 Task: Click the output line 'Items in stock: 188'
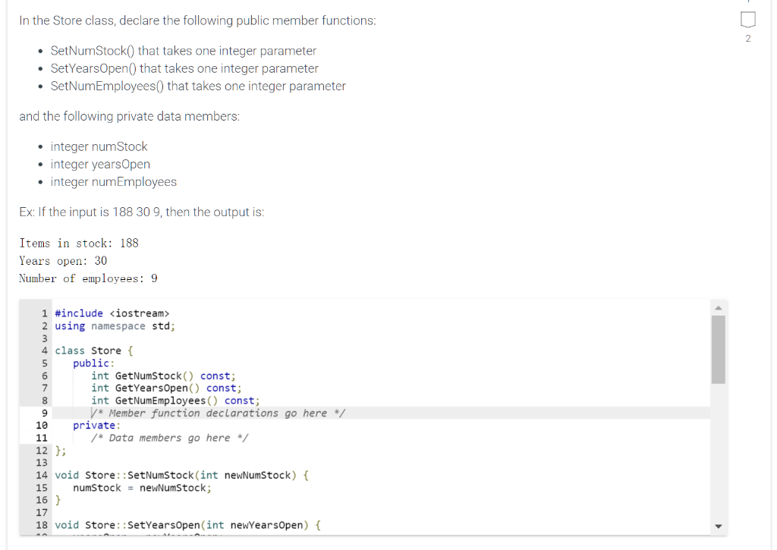(x=80, y=244)
